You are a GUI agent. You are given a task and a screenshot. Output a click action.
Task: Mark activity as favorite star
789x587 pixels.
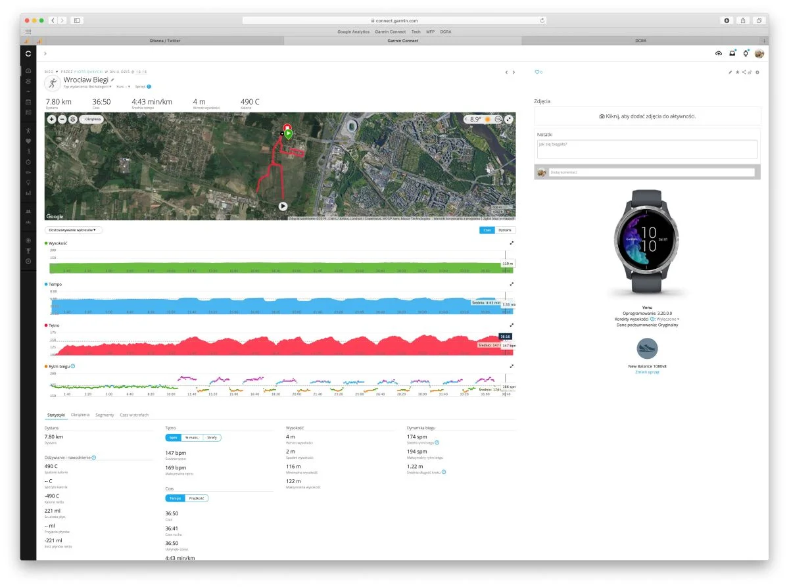pos(737,72)
